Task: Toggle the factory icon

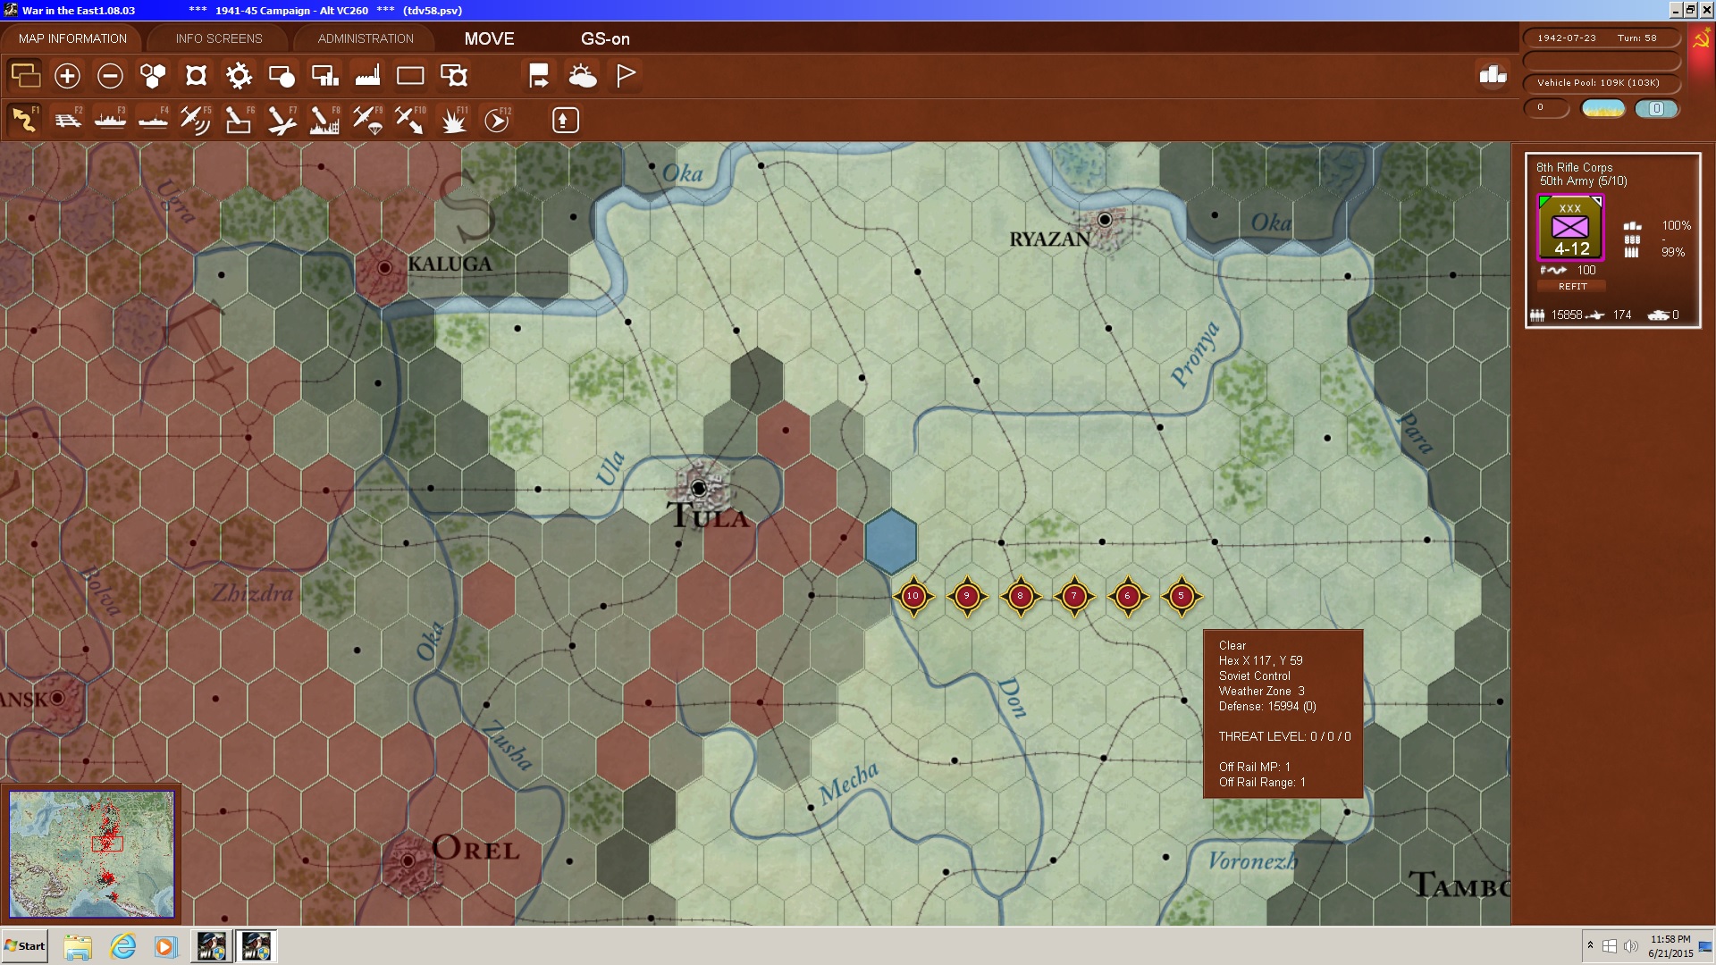Action: (x=367, y=76)
